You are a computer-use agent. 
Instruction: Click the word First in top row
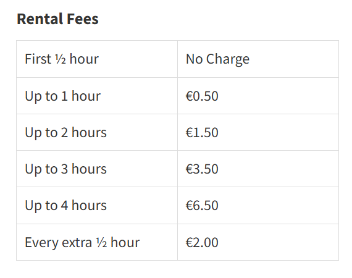pos(38,59)
